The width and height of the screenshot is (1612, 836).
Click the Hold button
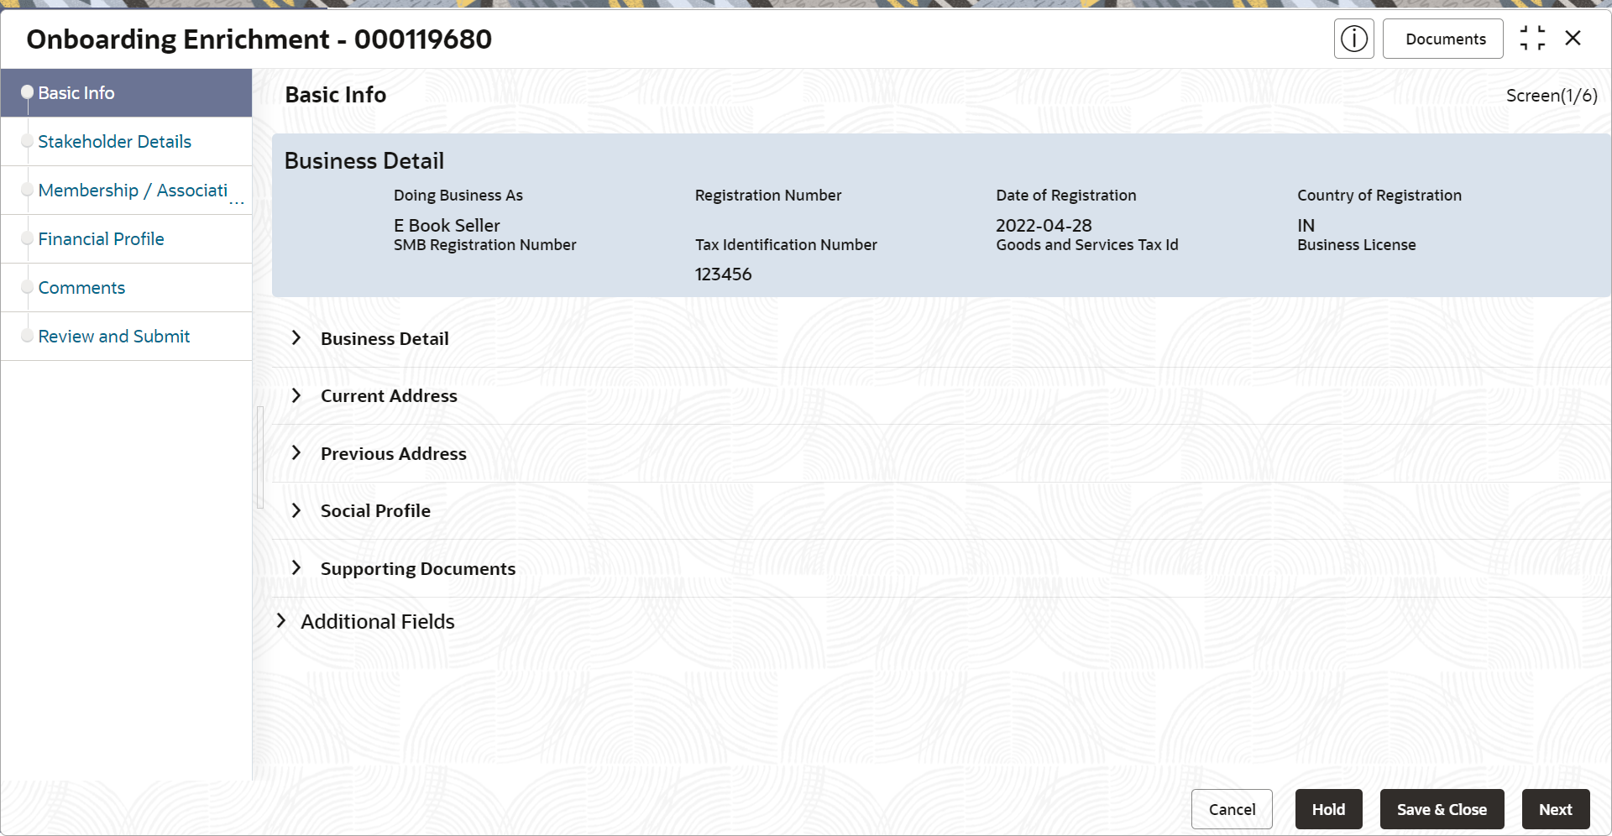[x=1328, y=809]
